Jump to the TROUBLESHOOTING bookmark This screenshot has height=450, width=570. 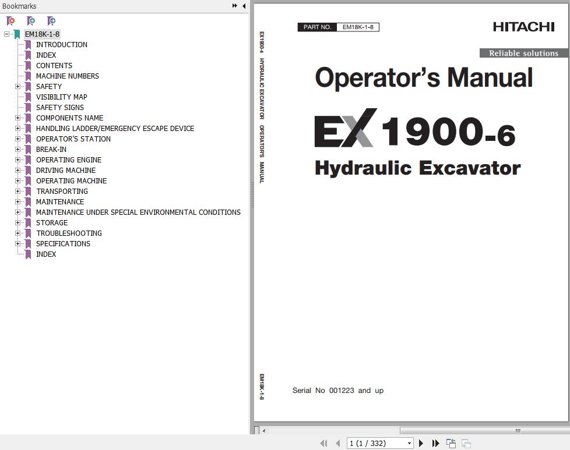pyautogui.click(x=69, y=233)
